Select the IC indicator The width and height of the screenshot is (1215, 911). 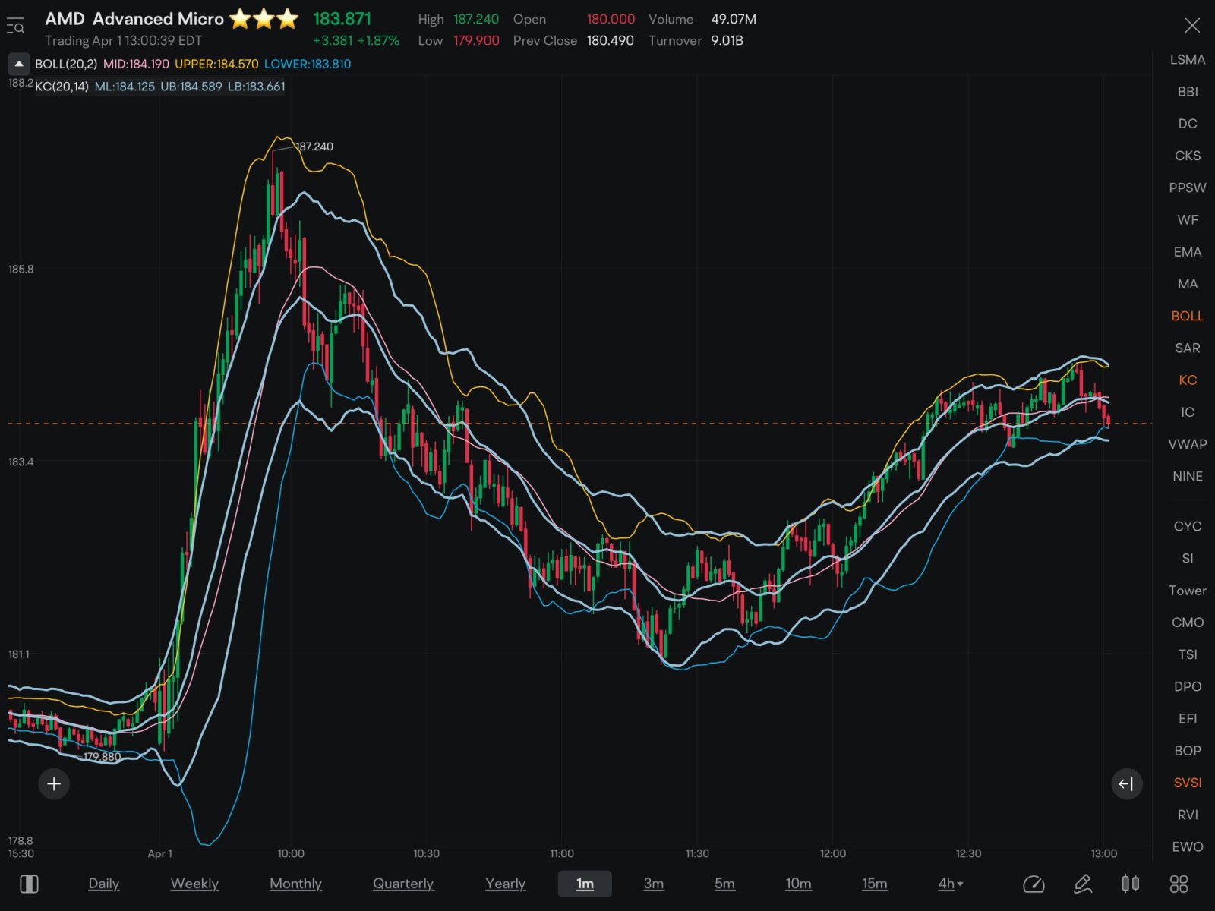(1188, 412)
